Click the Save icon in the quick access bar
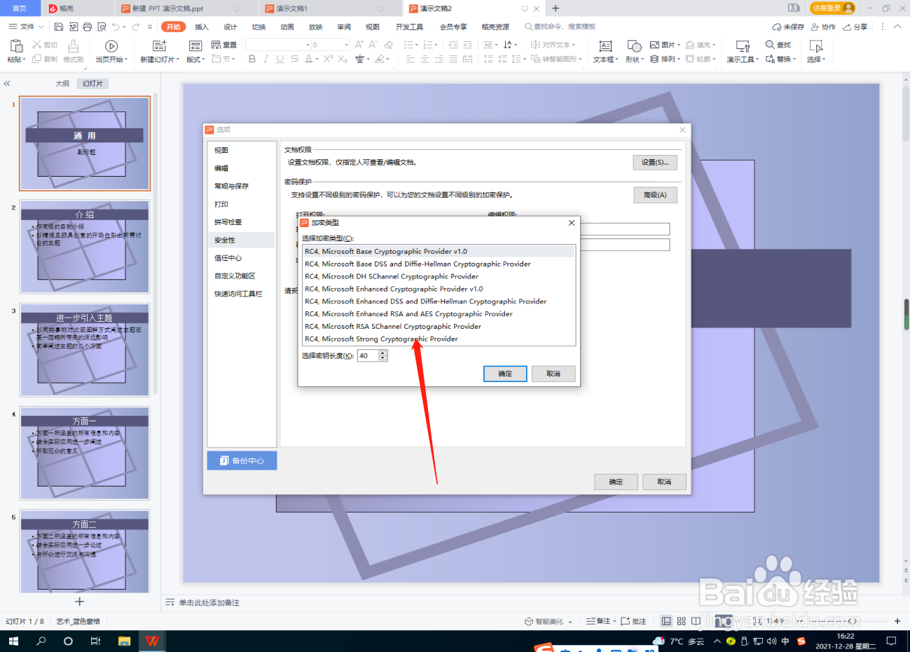Viewport: 910px width, 652px height. [x=59, y=27]
